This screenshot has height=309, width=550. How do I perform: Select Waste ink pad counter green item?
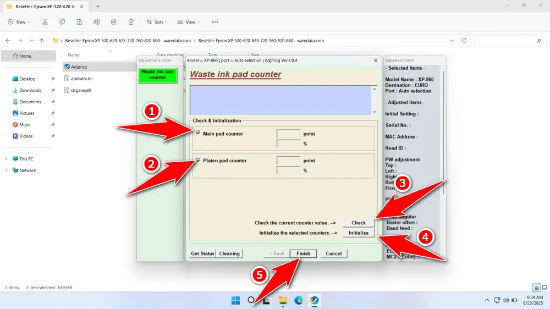click(x=157, y=75)
